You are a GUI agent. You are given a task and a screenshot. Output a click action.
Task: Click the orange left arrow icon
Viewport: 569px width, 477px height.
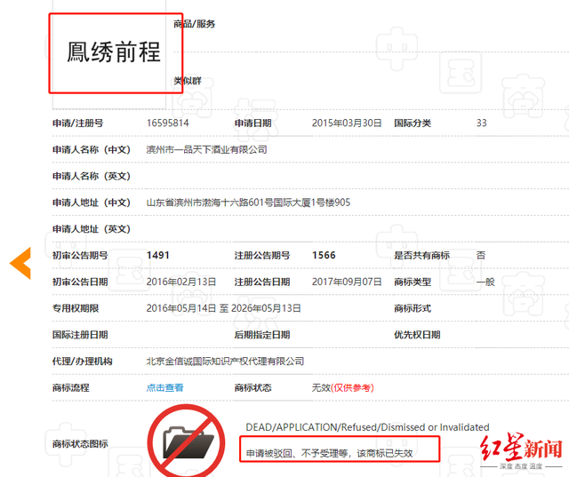coord(20,263)
